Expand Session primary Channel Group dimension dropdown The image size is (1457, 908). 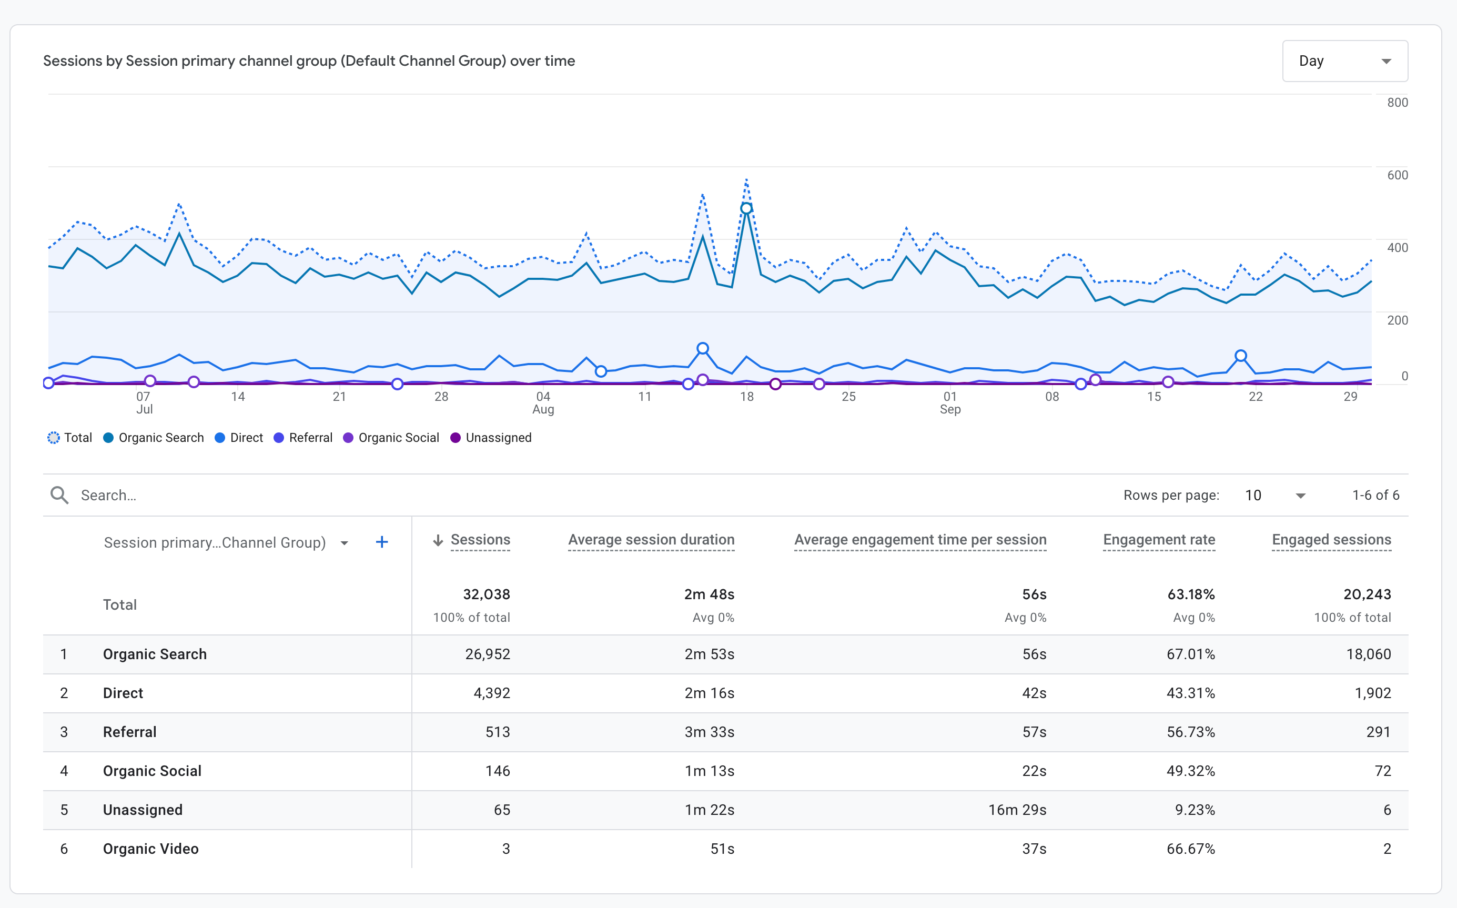(344, 543)
